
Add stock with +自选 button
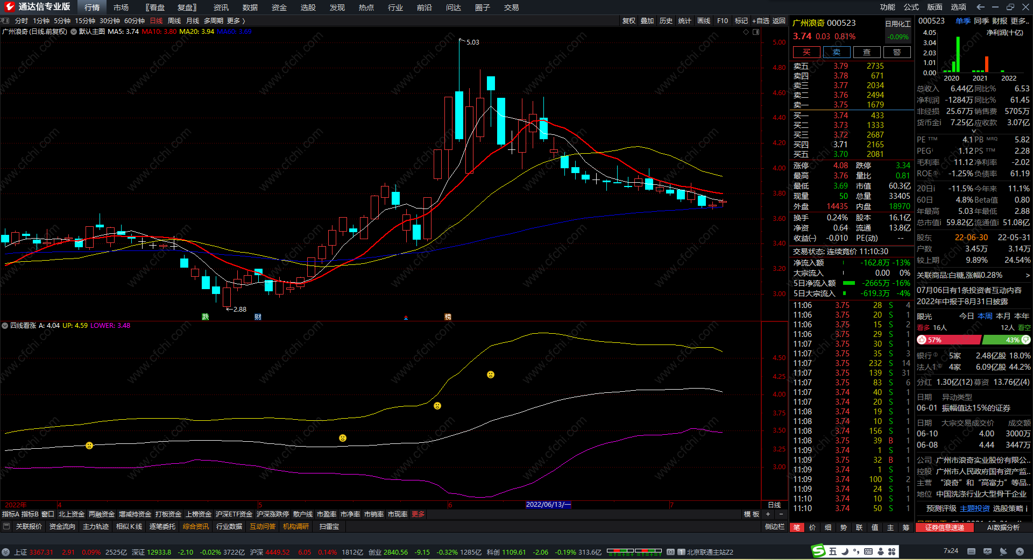[x=760, y=21]
